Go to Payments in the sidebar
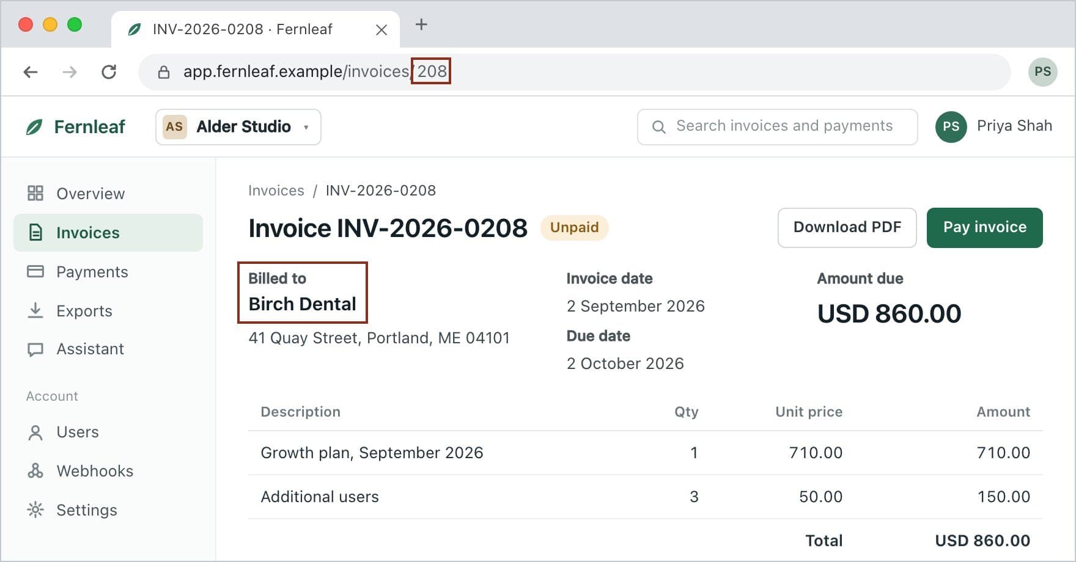Screen dimensions: 1076x562 click(108, 271)
